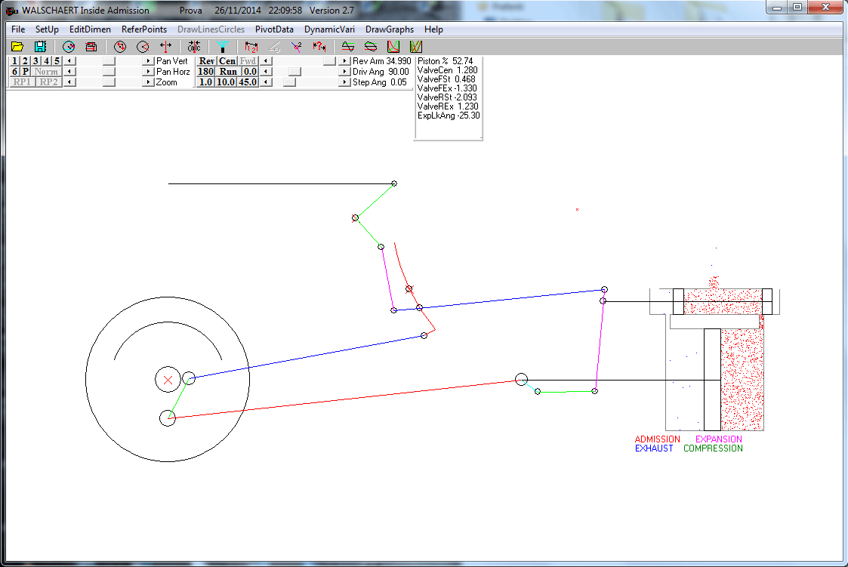
Task: Click preset button 3
Action: (35, 61)
